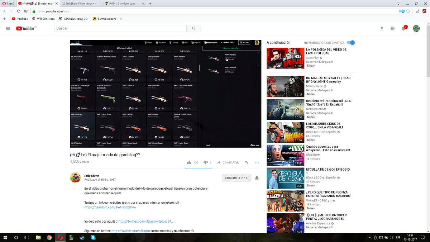Open the twitter.com/sfdxpro/status link

tap(145, 222)
